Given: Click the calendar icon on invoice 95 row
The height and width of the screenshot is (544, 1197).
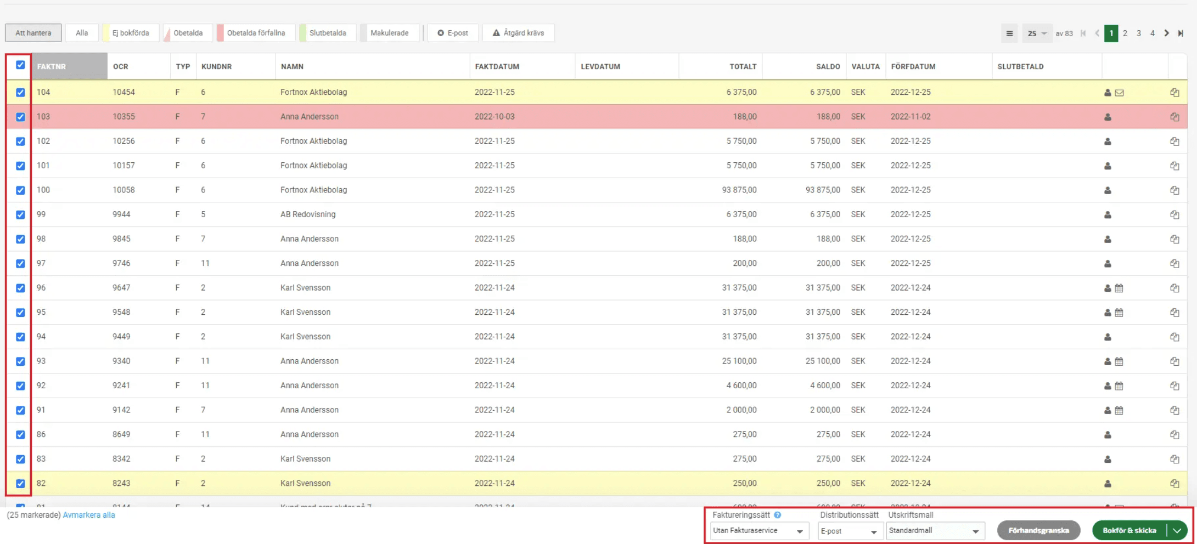Looking at the screenshot, I should click(x=1119, y=313).
